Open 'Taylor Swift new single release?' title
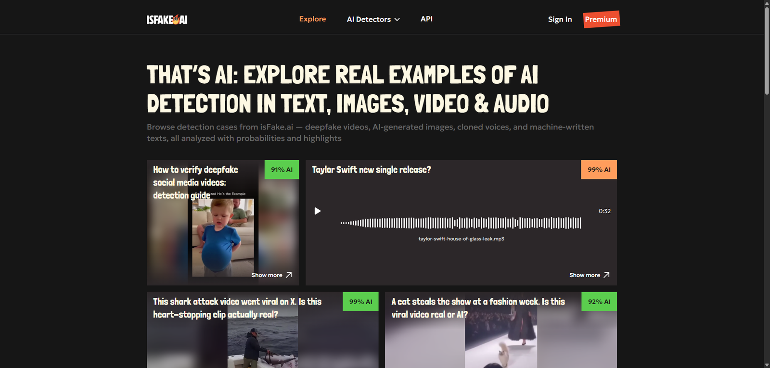The image size is (770, 368). pyautogui.click(x=371, y=170)
